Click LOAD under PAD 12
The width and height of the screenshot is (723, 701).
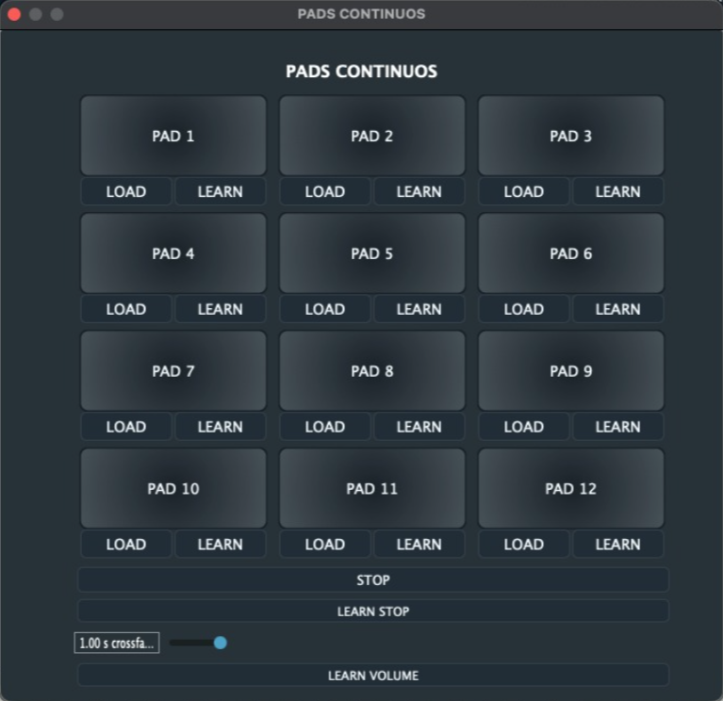coord(524,544)
